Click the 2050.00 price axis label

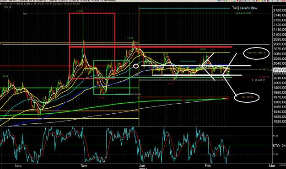(280, 58)
